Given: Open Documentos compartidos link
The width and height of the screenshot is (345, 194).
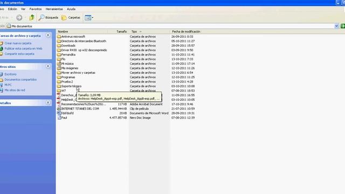Looking at the screenshot, I should point(20,80).
